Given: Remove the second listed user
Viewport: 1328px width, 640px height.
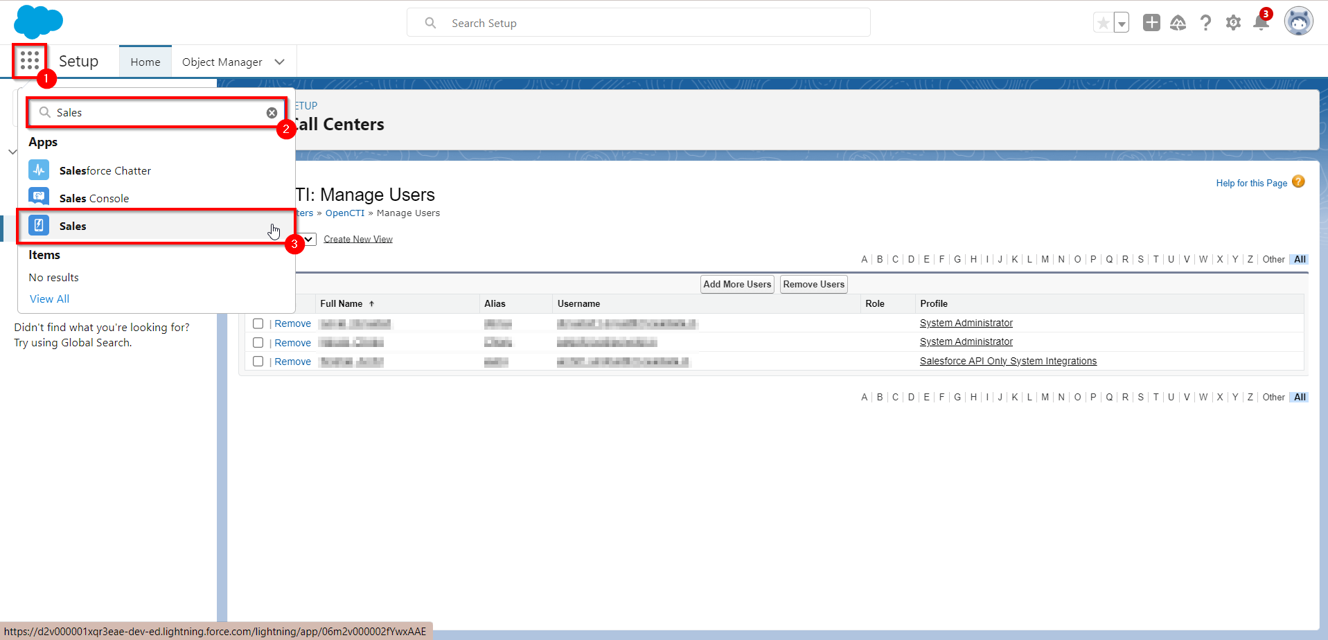Looking at the screenshot, I should point(292,343).
